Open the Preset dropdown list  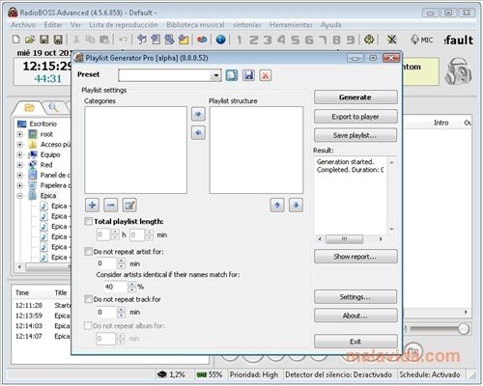[216, 75]
